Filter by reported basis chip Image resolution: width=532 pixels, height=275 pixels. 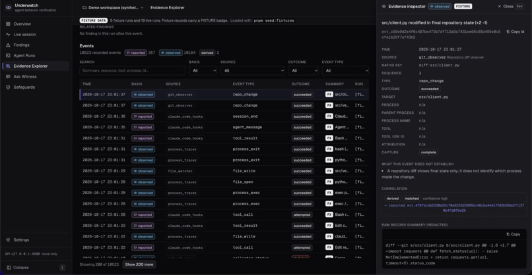(136, 53)
